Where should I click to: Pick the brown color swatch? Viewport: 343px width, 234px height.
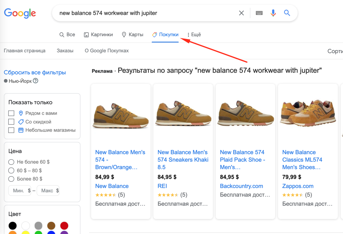(x=51, y=226)
